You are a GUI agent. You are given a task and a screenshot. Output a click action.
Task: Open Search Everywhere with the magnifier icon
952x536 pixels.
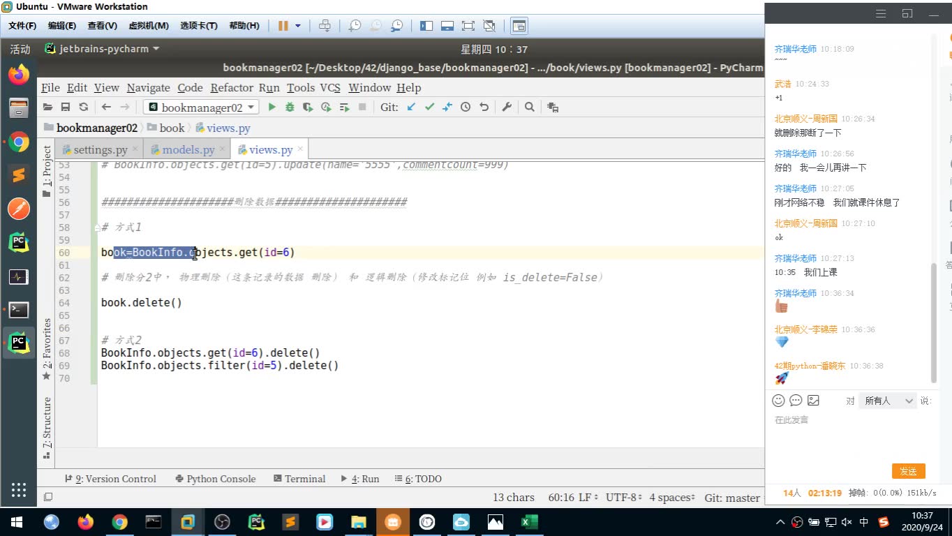(x=529, y=107)
